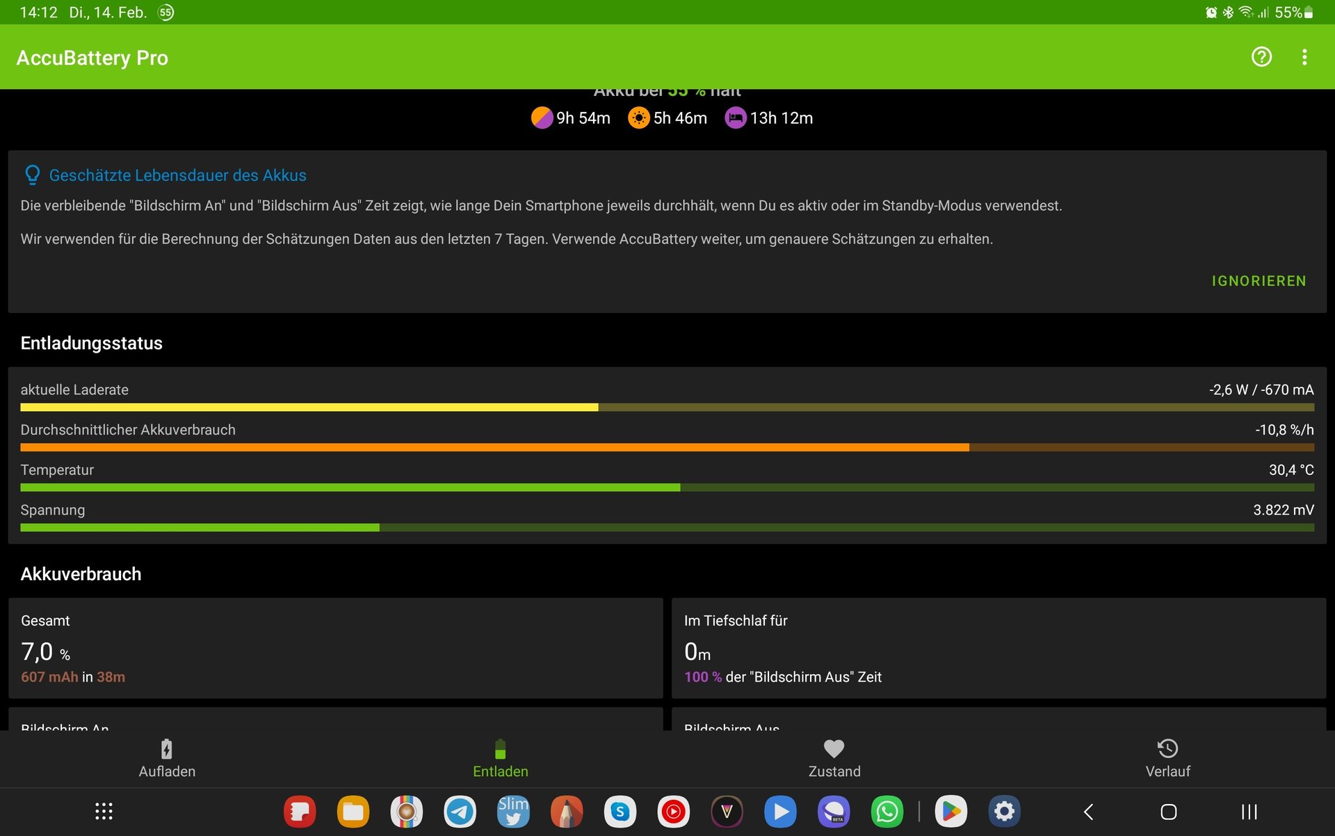Tap the AccuBattery Pro title

pyautogui.click(x=92, y=58)
